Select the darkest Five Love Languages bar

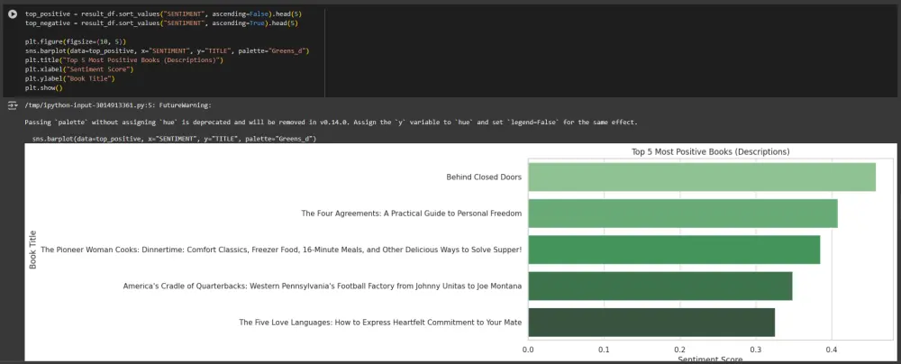(651, 322)
